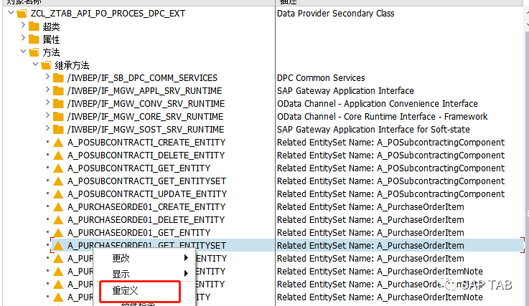Click triangle icon of A_PURCHASEORDE01_DELETE_ENTITY
This screenshot has width=529, height=306.
click(58, 220)
